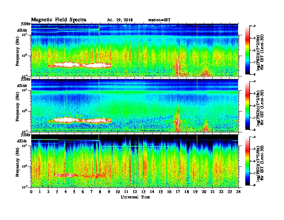Click the red emission band in dZ/dt spectrogram

(x=80, y=175)
